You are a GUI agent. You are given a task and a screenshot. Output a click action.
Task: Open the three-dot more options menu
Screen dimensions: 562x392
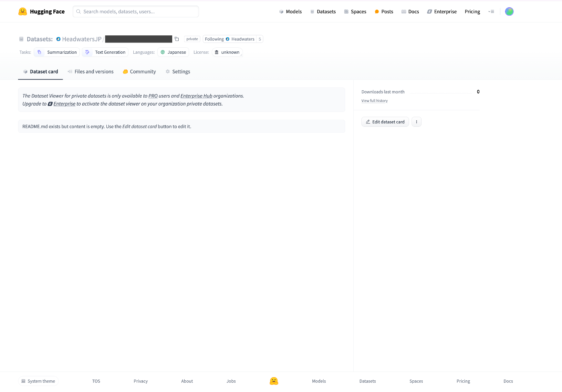tap(416, 122)
